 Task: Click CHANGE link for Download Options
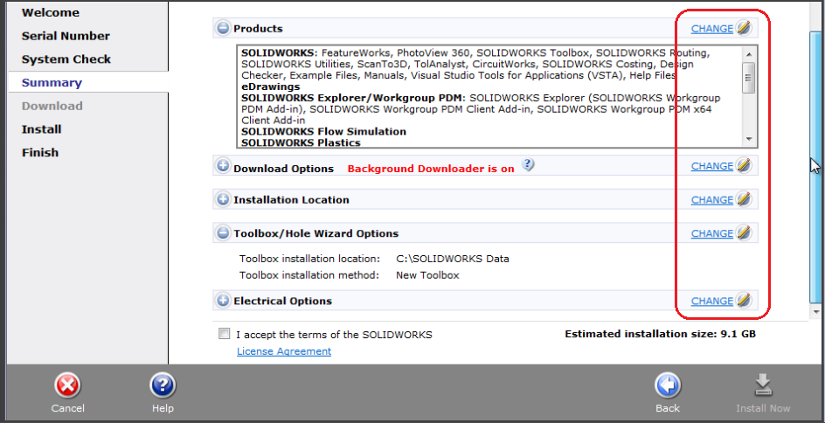coord(712,166)
